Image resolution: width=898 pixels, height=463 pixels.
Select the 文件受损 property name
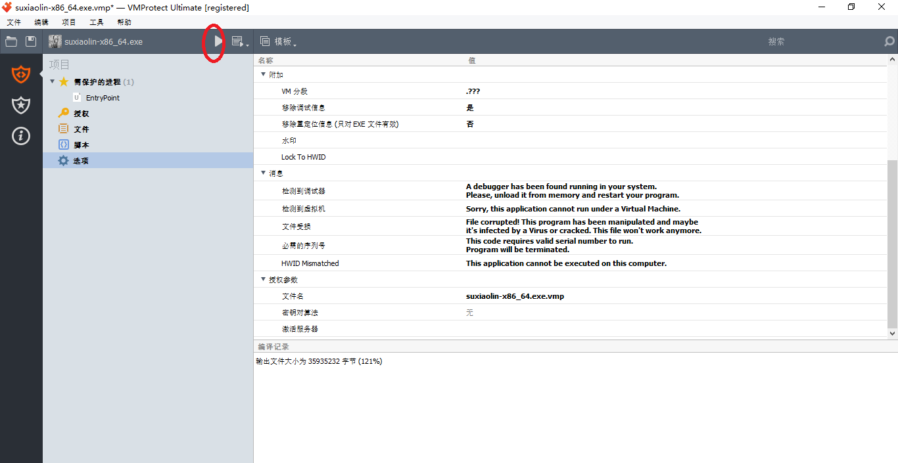296,227
